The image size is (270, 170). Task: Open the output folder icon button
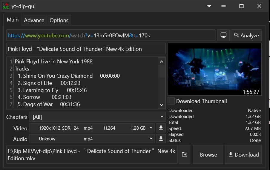184,154
